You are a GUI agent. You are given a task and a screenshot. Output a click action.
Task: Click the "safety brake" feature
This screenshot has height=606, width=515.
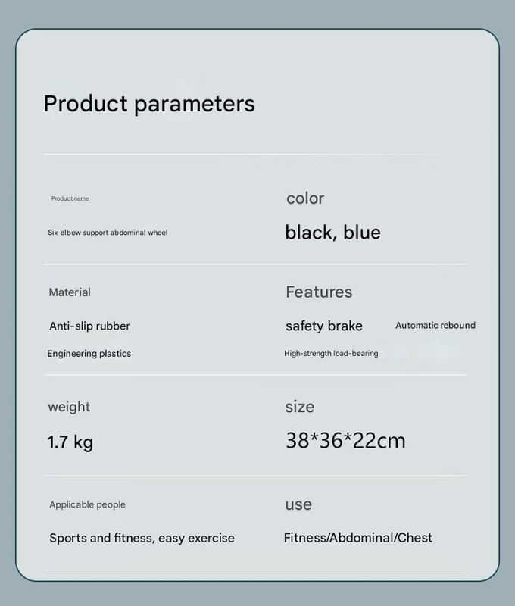pyautogui.click(x=324, y=326)
